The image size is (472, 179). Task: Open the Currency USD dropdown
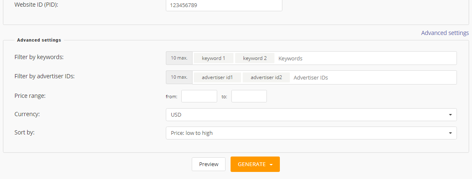pos(311,115)
